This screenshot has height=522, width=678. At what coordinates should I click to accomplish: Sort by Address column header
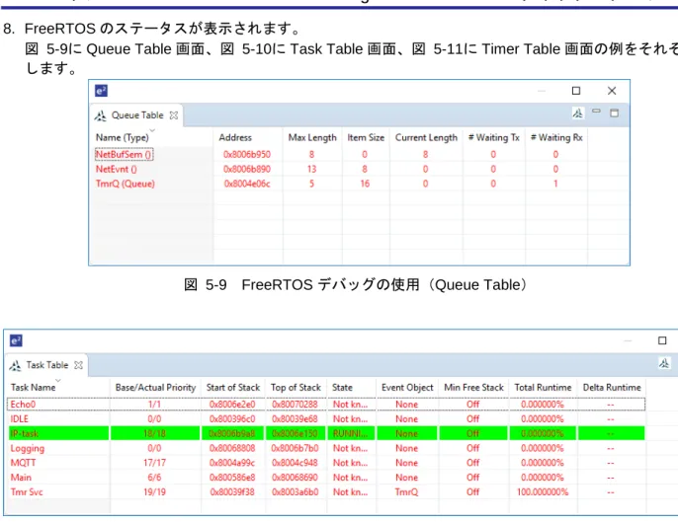tap(235, 138)
